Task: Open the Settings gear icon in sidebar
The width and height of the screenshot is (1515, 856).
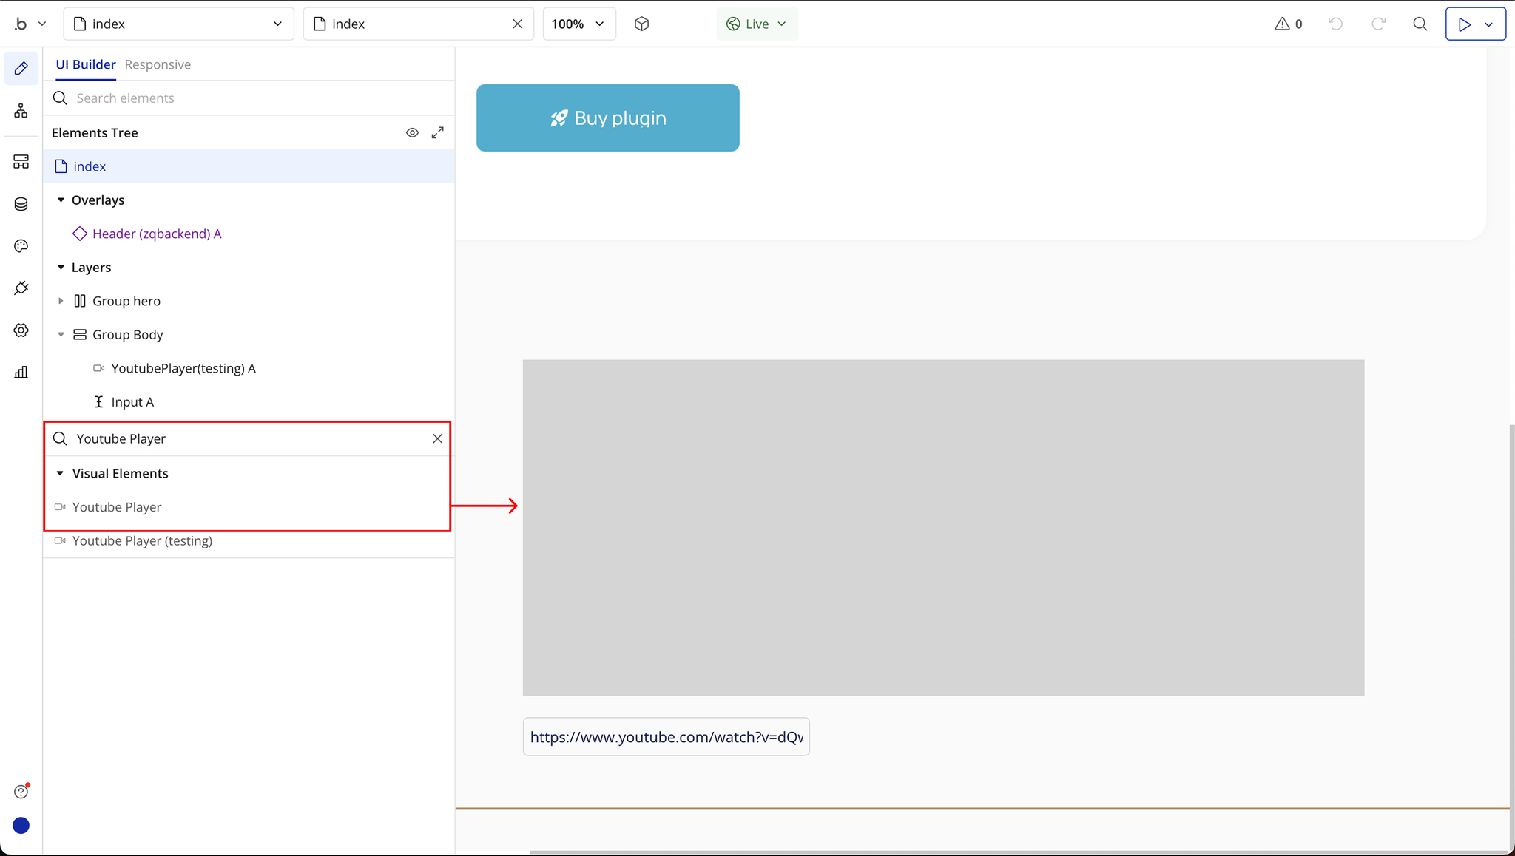Action: 21,330
